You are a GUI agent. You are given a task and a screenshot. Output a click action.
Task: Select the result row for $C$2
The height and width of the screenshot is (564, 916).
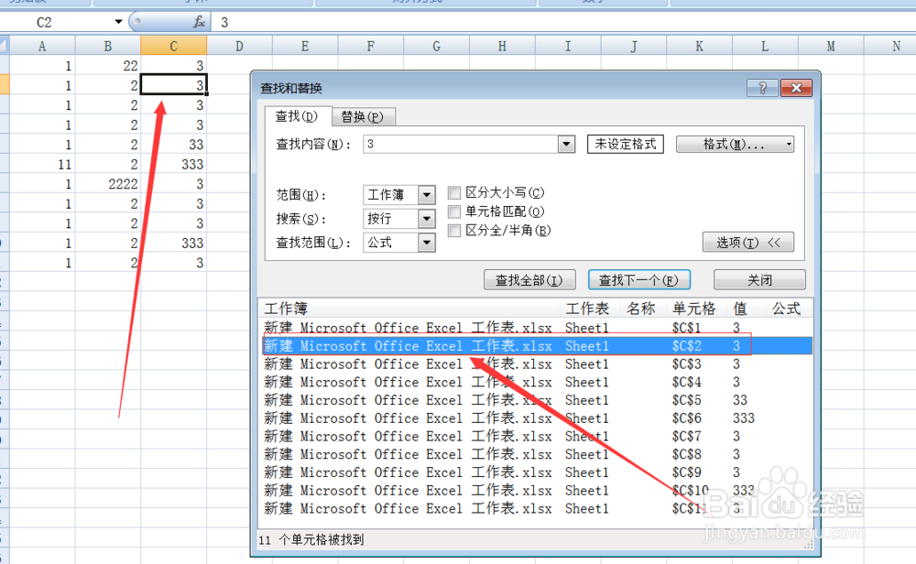tap(536, 346)
